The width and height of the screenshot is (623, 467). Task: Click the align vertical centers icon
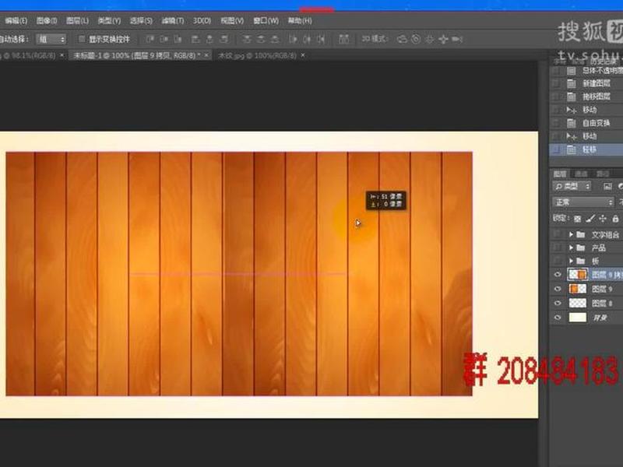coord(164,39)
